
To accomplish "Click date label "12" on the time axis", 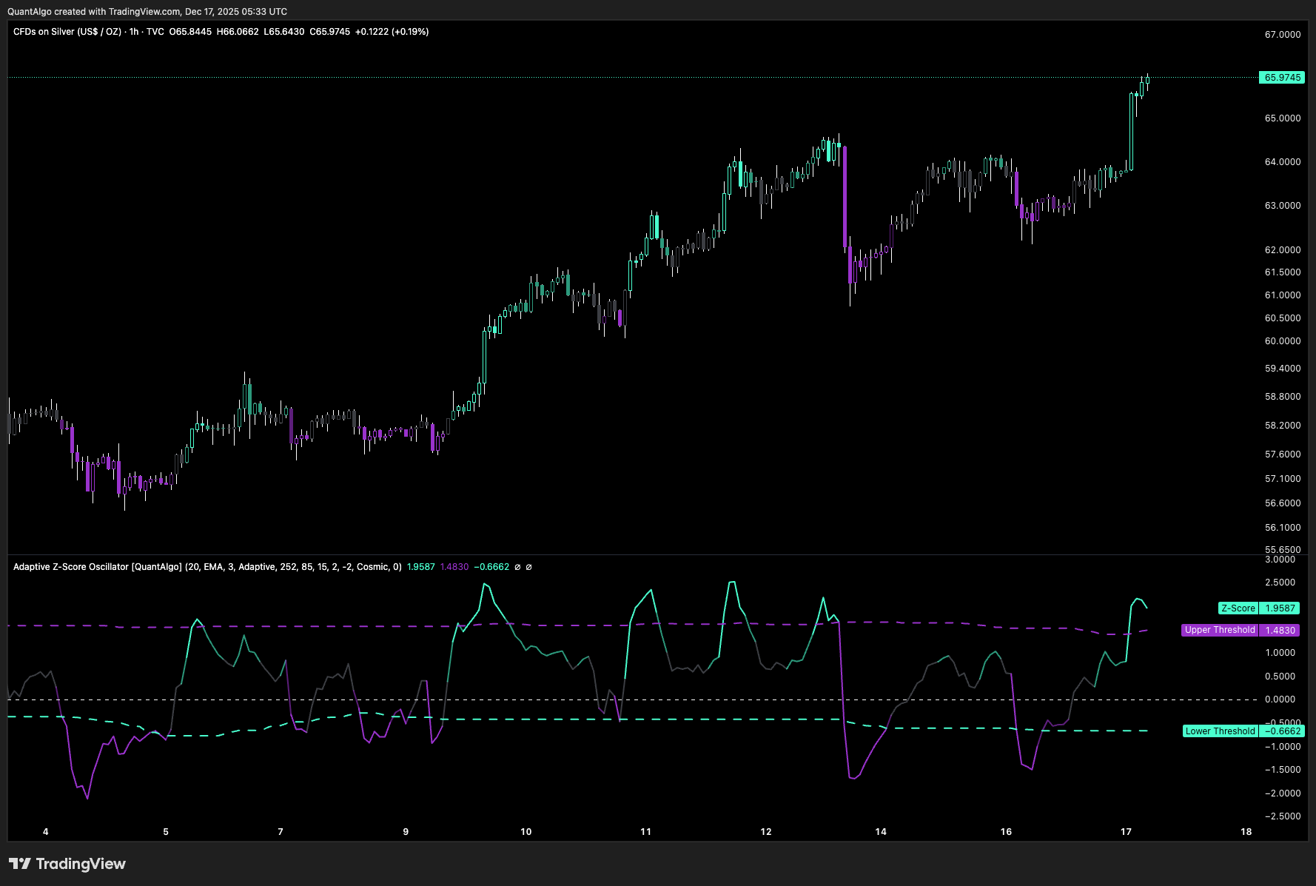I will pyautogui.click(x=766, y=832).
